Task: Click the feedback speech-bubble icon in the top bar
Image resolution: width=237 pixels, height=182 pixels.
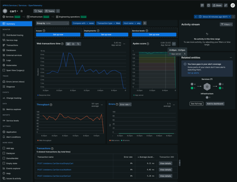Action: click(x=202, y=5)
